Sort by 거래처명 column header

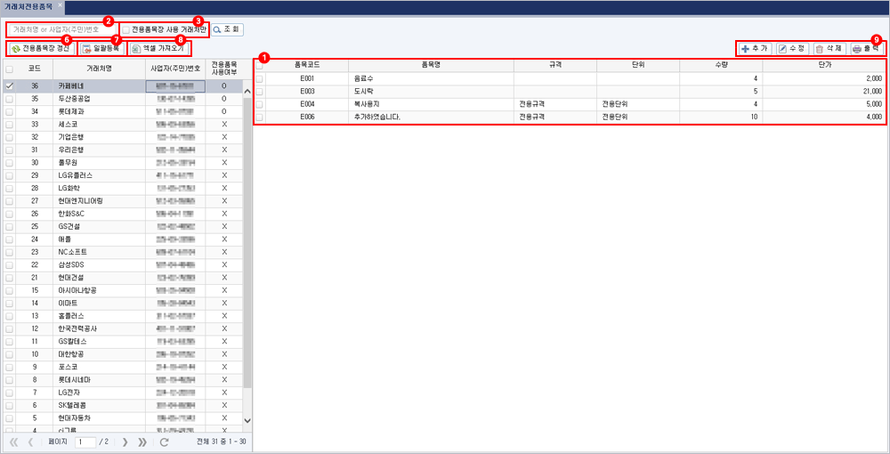(100, 69)
